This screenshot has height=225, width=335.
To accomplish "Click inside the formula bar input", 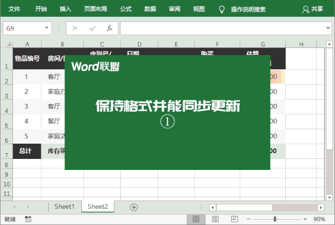I will click(x=220, y=28).
